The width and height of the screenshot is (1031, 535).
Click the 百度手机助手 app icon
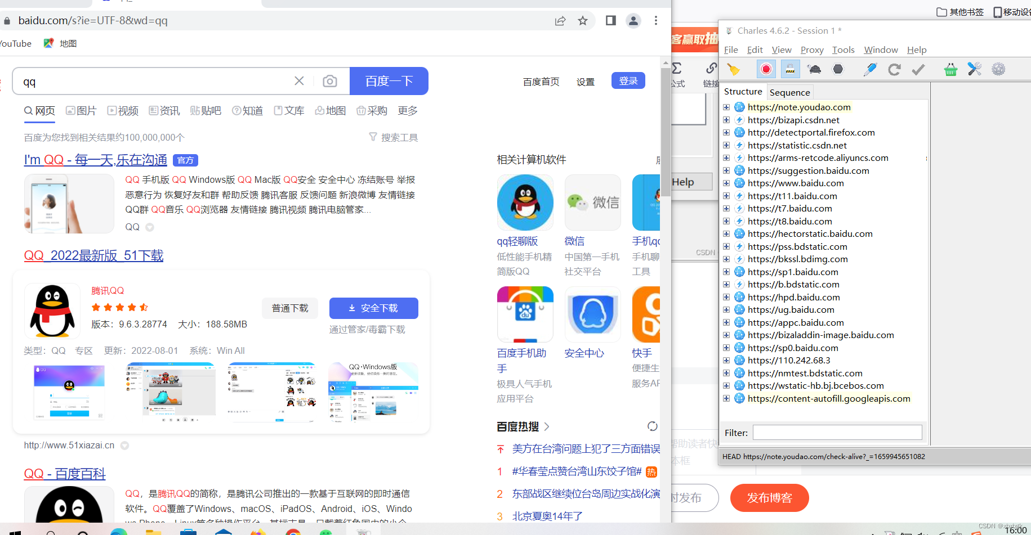(525, 314)
